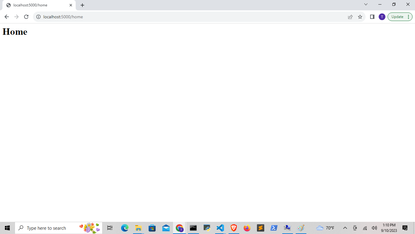Go back to the previous page
This screenshot has width=415, height=234.
tap(7, 17)
